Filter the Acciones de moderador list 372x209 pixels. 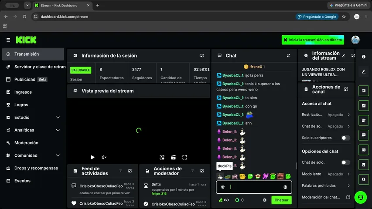coord(193,171)
